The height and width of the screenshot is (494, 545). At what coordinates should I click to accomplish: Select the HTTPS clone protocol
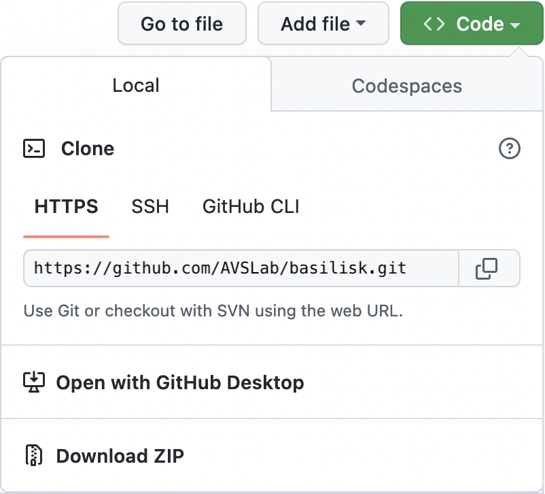point(66,206)
